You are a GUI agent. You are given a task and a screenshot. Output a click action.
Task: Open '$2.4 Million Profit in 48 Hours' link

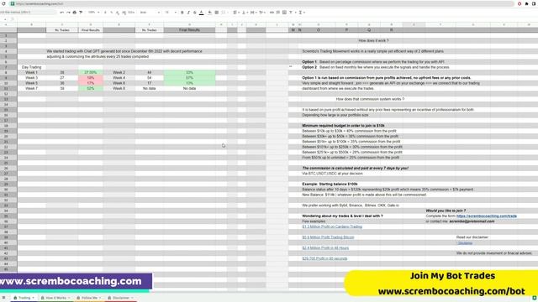pyautogui.click(x=325, y=248)
